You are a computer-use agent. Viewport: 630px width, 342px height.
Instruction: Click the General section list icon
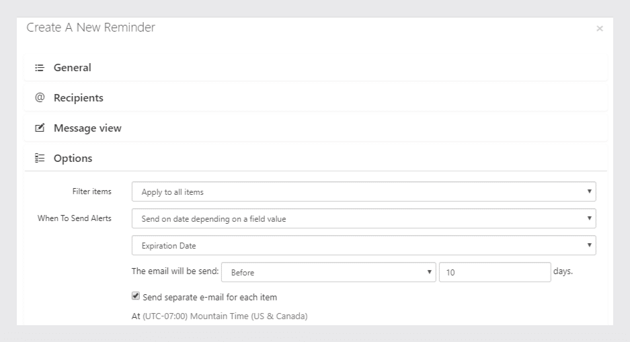pyautogui.click(x=40, y=68)
